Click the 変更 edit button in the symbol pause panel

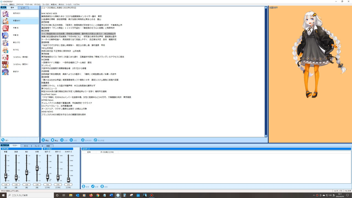(x=95, y=187)
